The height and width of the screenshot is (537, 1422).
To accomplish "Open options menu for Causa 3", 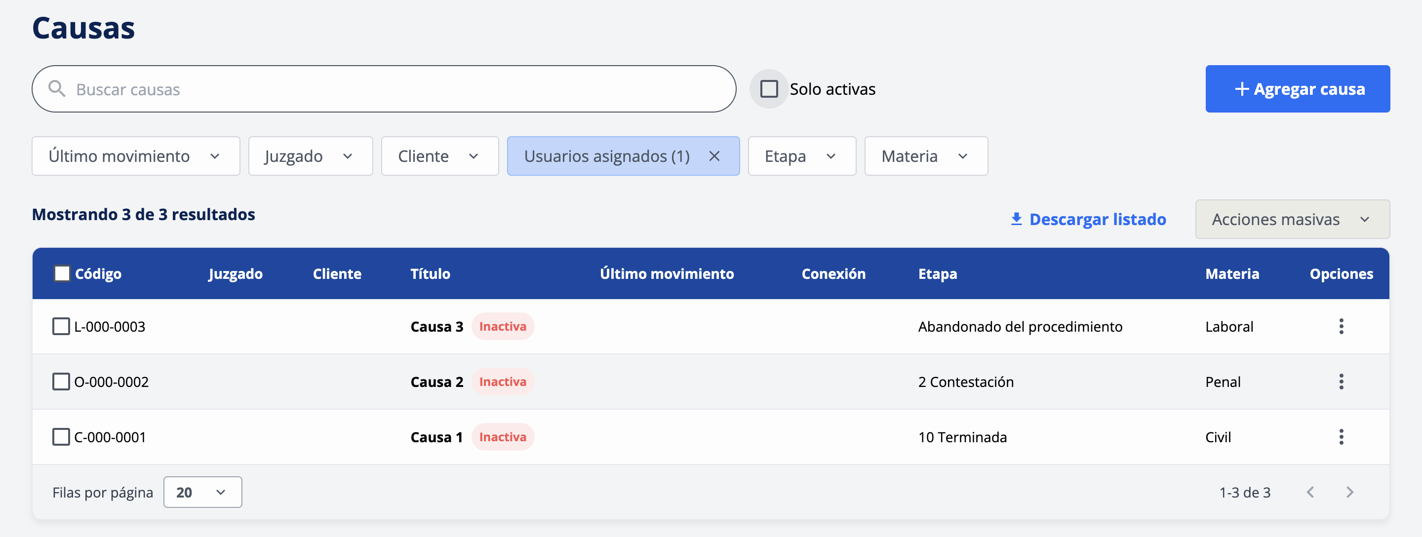I will 1341,326.
